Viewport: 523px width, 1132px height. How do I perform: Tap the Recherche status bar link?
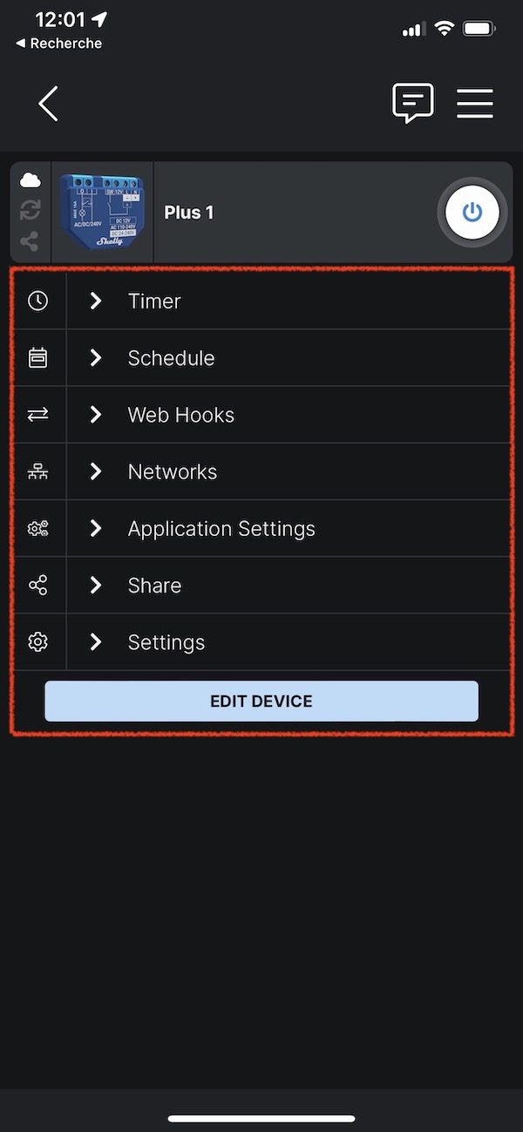(58, 43)
